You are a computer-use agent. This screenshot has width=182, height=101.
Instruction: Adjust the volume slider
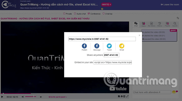click(31, 97)
